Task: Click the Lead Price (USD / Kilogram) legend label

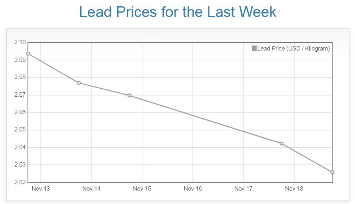Action: pos(294,49)
